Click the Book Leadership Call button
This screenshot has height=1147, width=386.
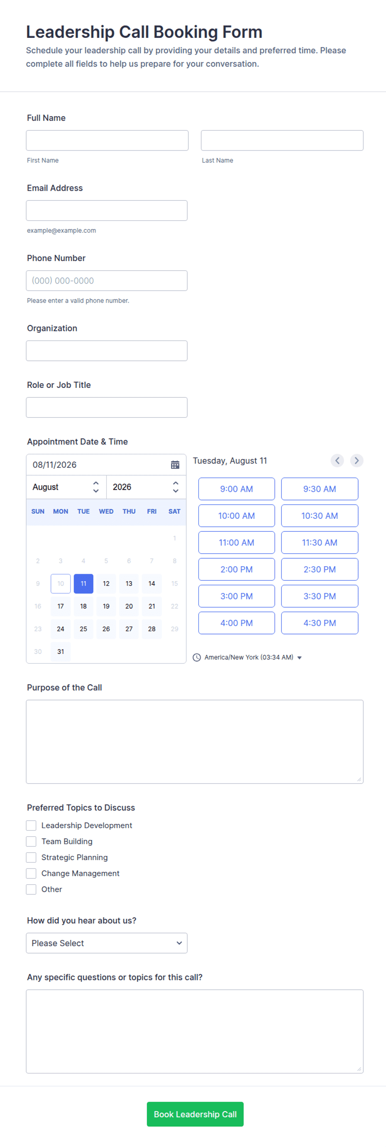pyautogui.click(x=195, y=1114)
